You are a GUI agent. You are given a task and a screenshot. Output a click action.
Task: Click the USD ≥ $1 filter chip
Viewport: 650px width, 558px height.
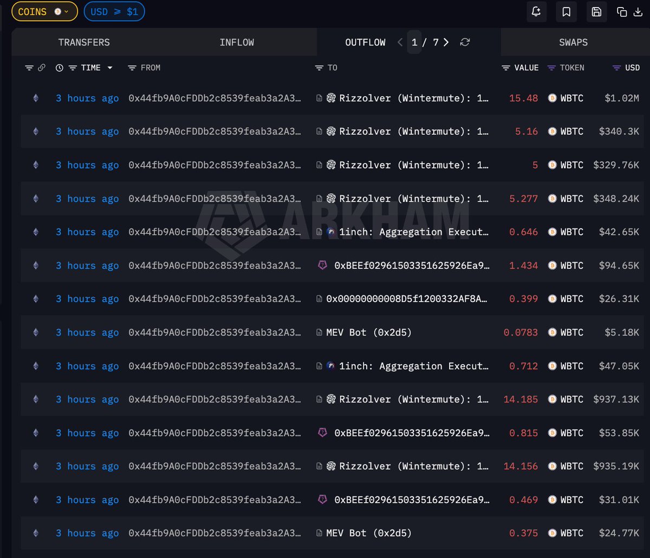114,11
